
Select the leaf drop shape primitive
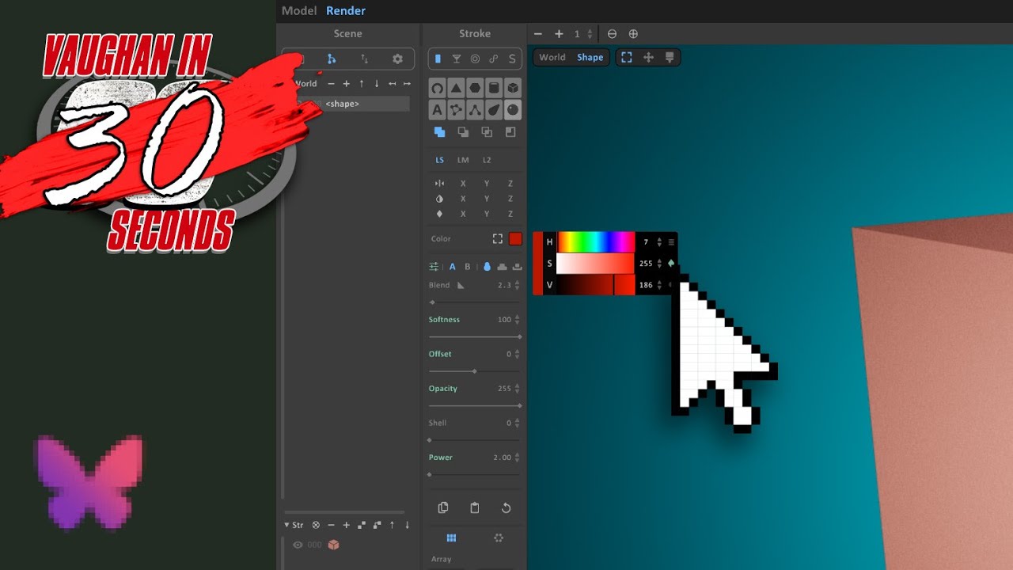[494, 110]
